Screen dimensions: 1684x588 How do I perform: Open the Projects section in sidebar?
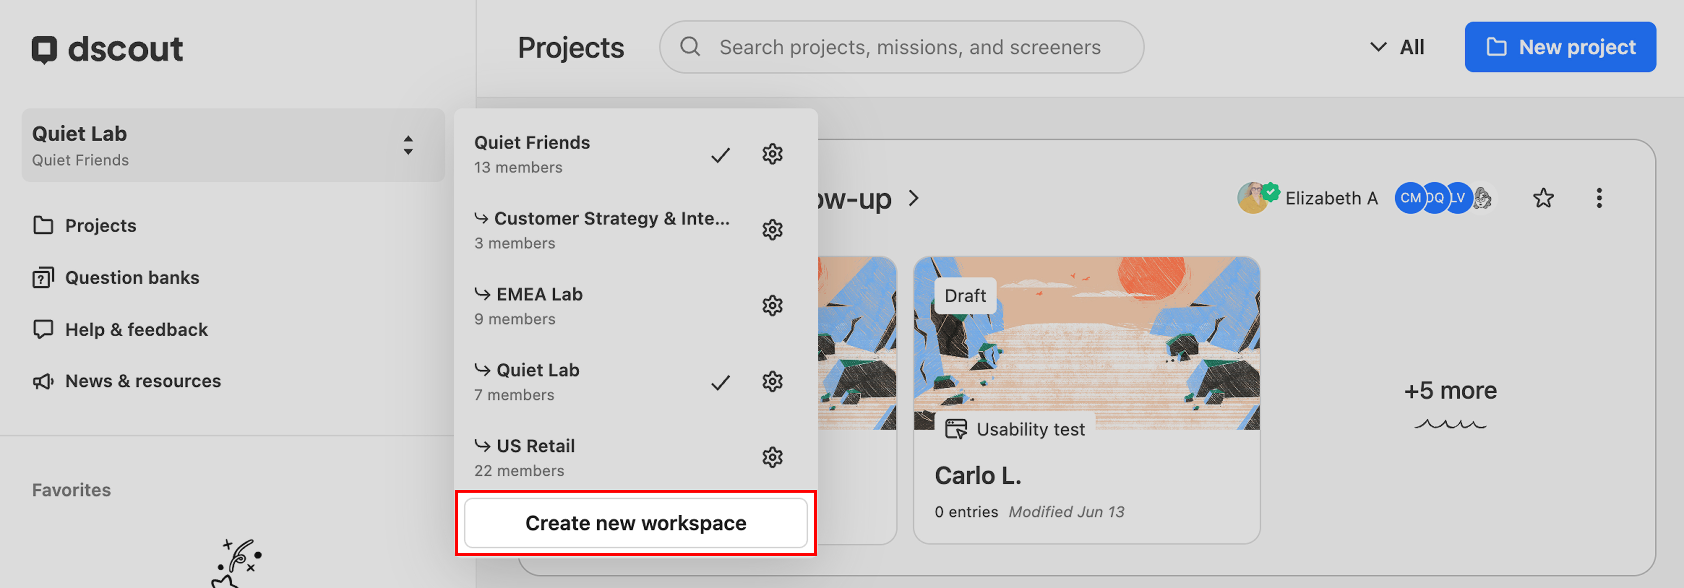(100, 225)
